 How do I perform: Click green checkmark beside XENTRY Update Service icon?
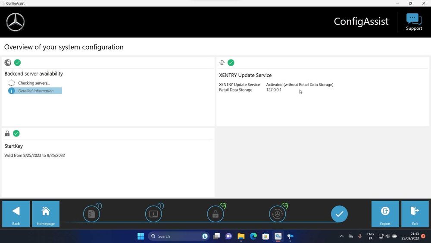(231, 63)
